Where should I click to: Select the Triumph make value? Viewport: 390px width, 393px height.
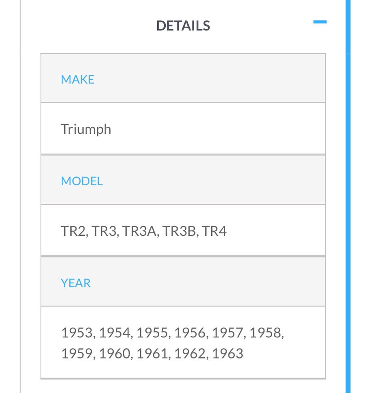(x=86, y=129)
